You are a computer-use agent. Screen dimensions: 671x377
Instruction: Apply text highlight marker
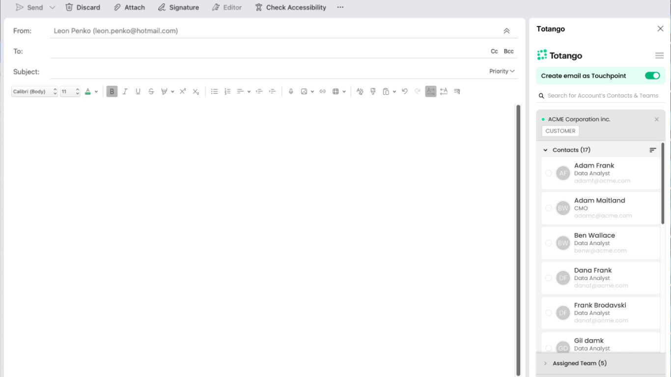(165, 91)
